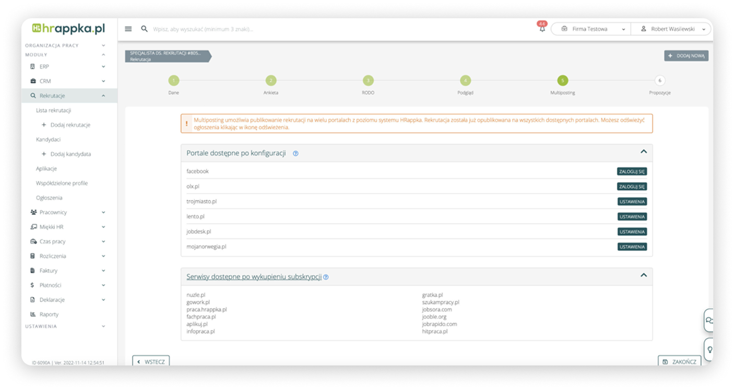Screen dimensions: 735x390
Task: Open the Firma Testowa company dropdown
Action: (591, 29)
